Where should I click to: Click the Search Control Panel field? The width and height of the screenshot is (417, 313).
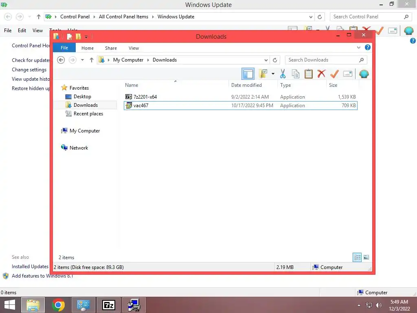point(371,16)
